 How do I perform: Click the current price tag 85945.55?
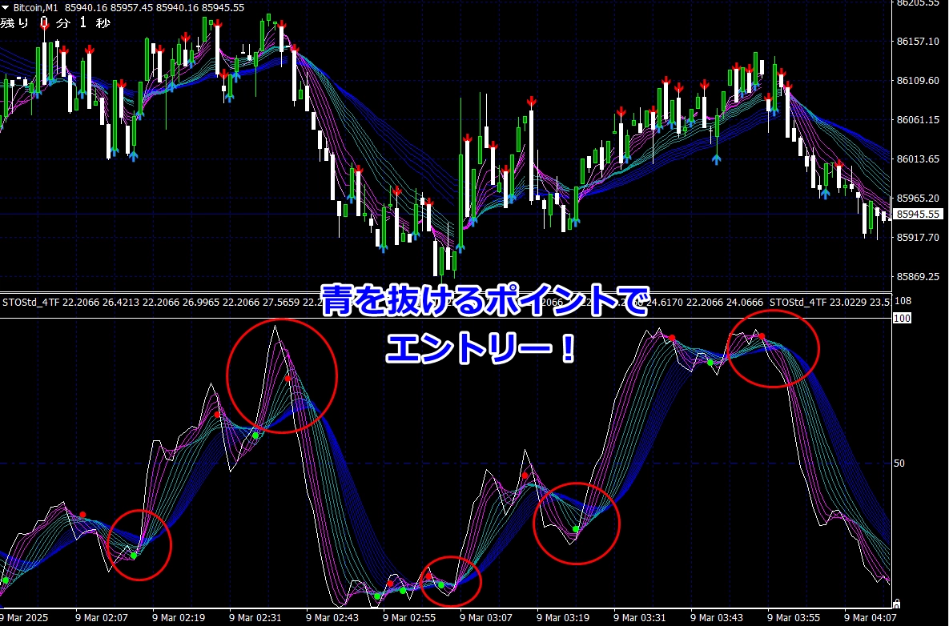[918, 214]
